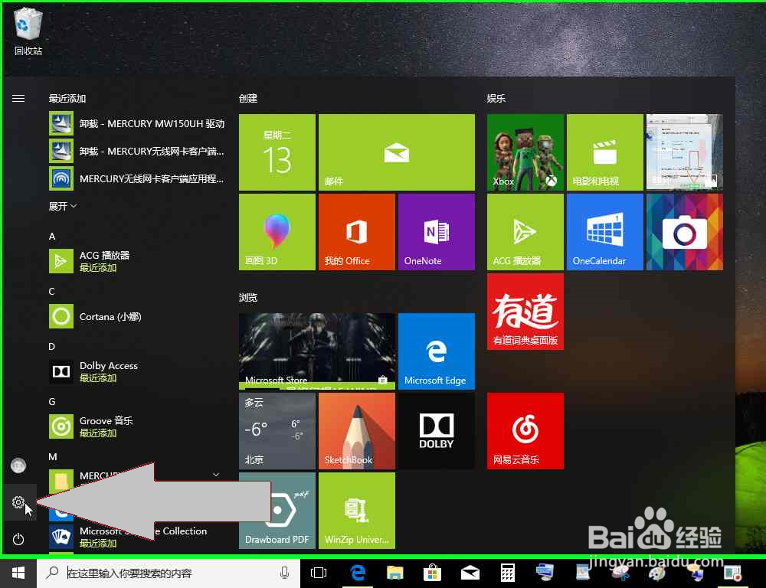Open Microsoft Solitaire Collection list entry
The image size is (766, 588).
coord(137,537)
